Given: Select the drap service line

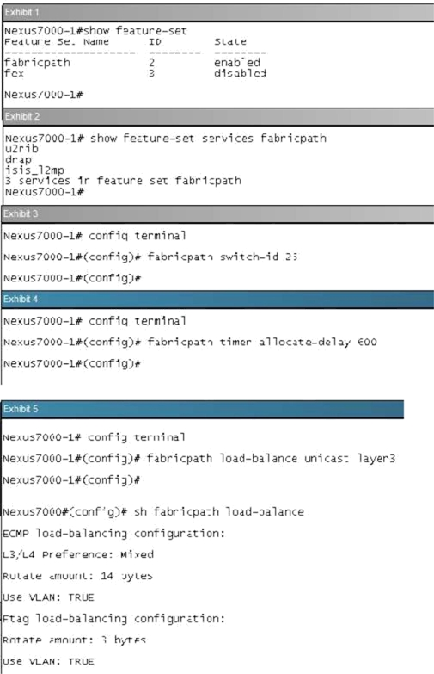Looking at the screenshot, I should pyautogui.click(x=18, y=159).
